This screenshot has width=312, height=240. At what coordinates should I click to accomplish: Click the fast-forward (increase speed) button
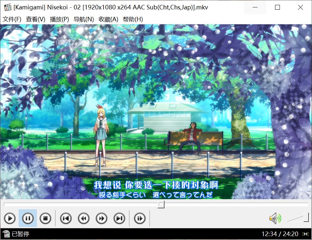[102, 218]
